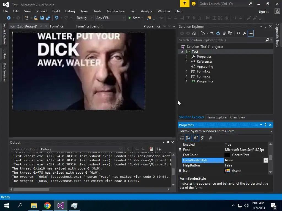Click the Windows Start button
This screenshot has height=211, width=282.
(7, 206)
